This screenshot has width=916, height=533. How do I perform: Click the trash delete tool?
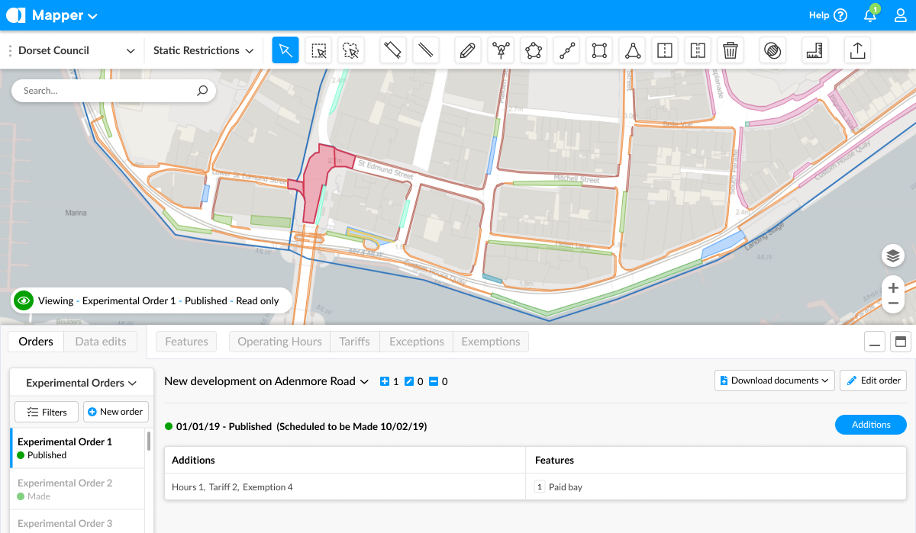[730, 50]
